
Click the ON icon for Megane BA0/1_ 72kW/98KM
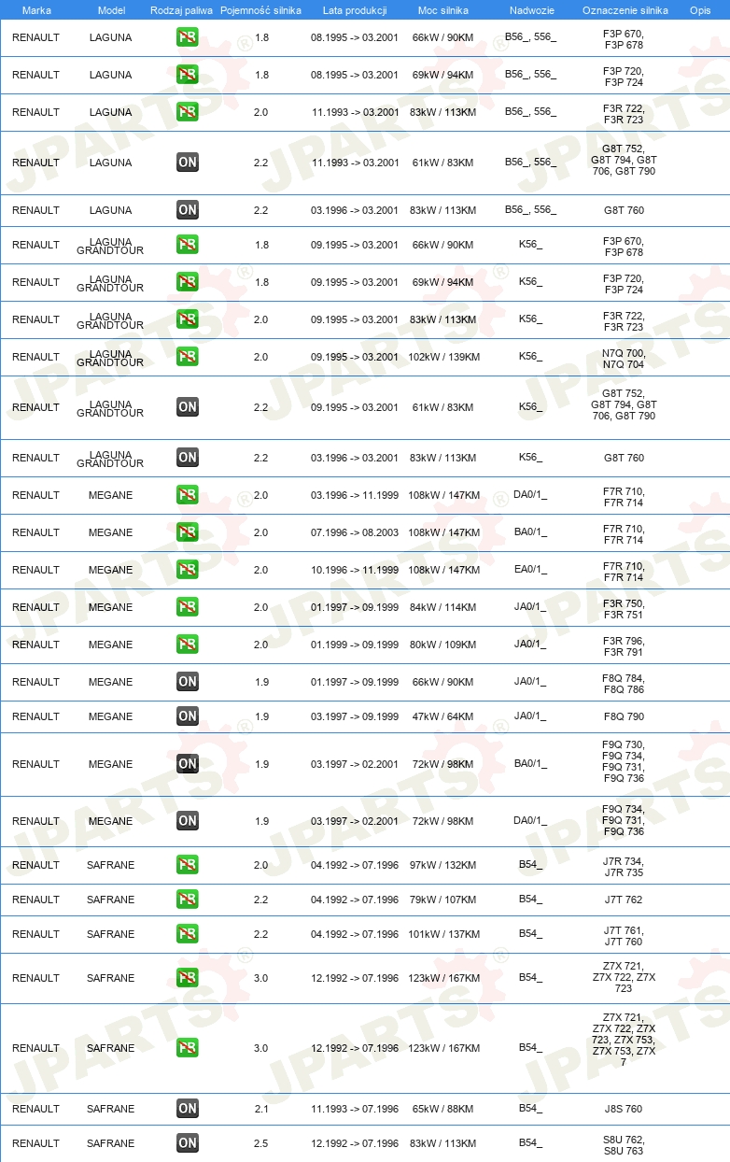pos(188,764)
